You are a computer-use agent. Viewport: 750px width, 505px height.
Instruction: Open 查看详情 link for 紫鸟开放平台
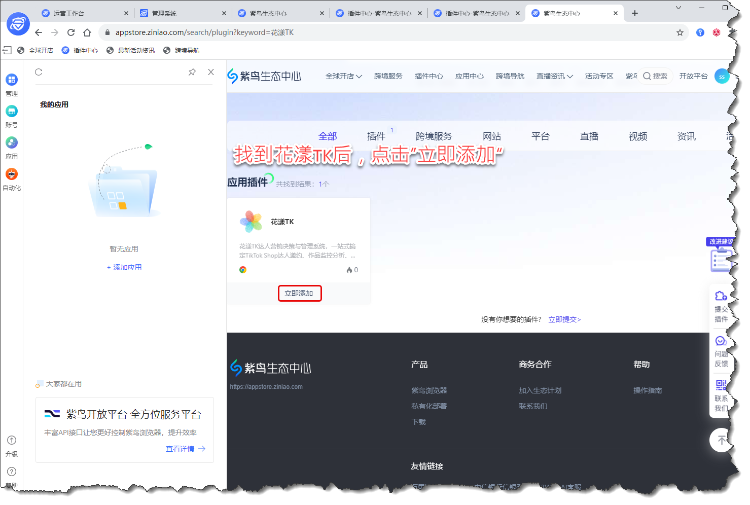(x=185, y=449)
